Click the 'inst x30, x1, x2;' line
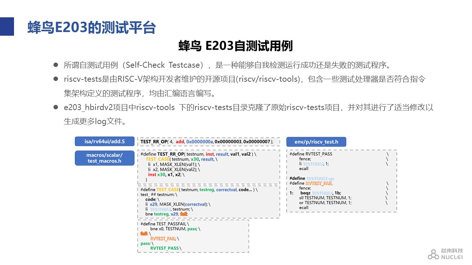The width and height of the screenshot is (472, 265). [x=166, y=175]
